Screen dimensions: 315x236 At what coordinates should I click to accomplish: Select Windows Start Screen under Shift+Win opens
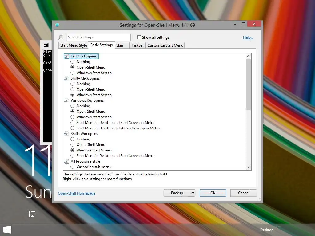(x=73, y=150)
